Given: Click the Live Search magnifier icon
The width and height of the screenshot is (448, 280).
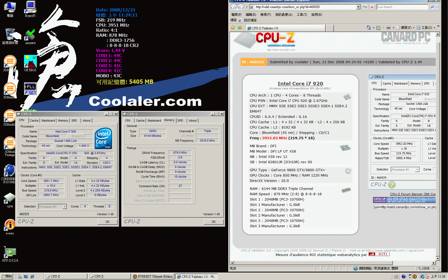Looking at the screenshot, I should pos(432,7).
